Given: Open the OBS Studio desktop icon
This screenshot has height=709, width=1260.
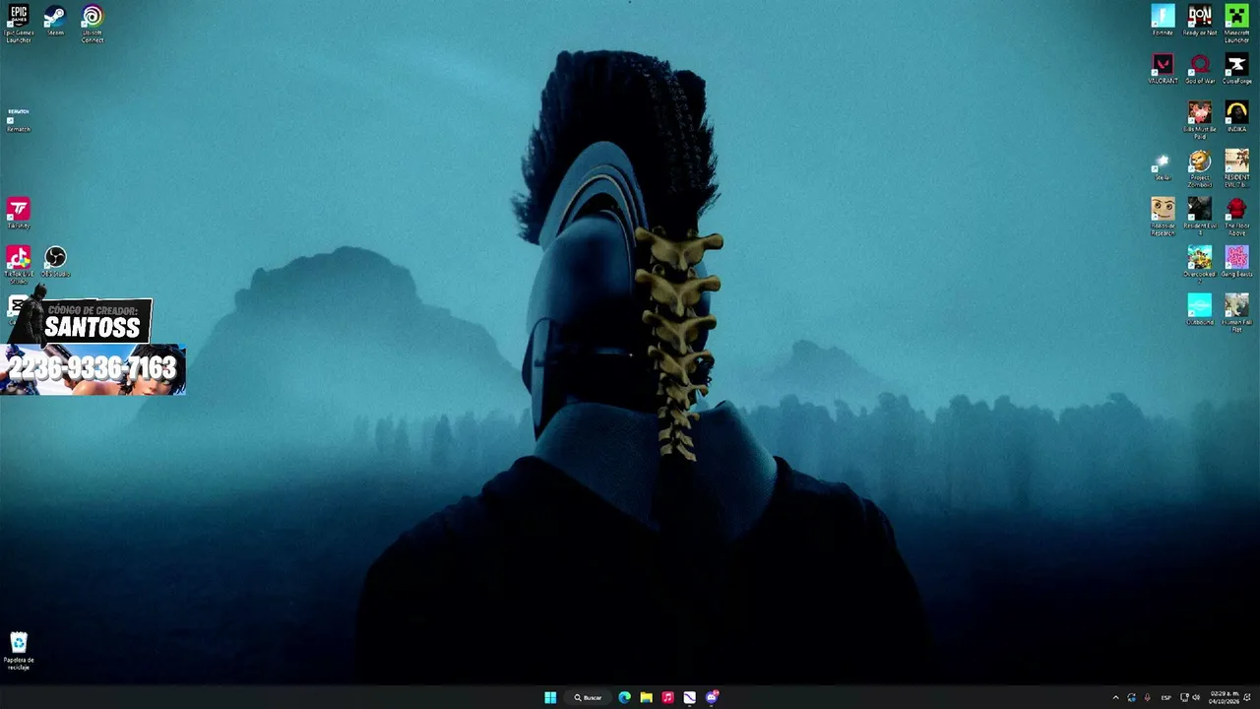Looking at the screenshot, I should (x=55, y=262).
